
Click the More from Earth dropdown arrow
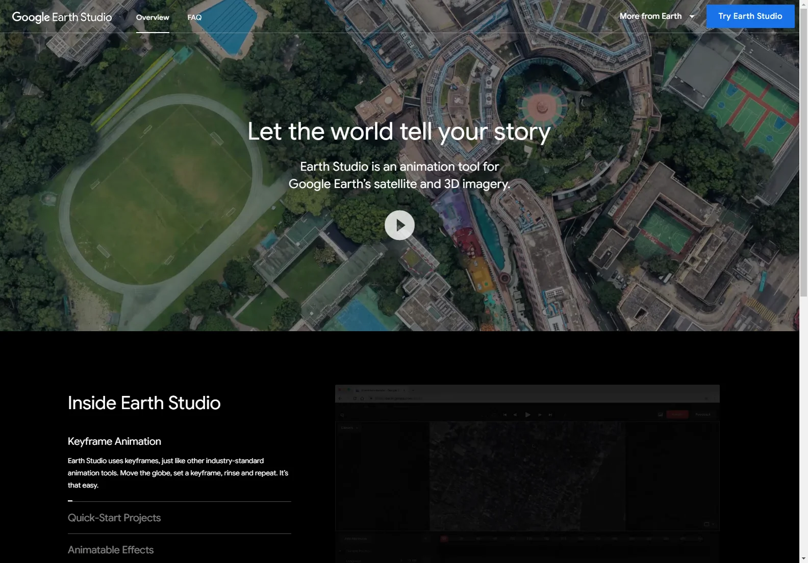click(x=692, y=17)
